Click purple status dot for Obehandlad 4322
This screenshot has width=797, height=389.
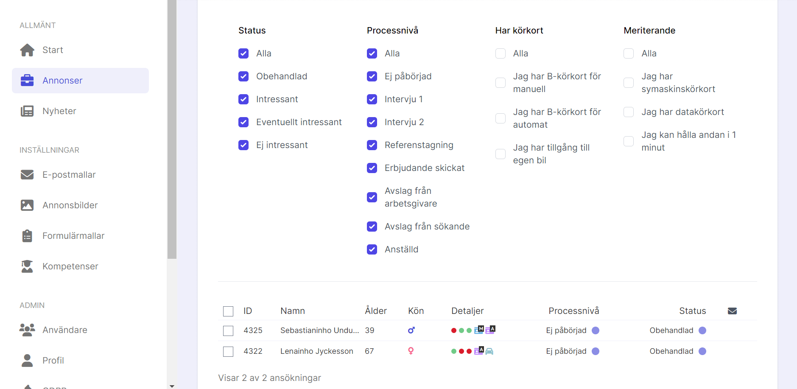pos(702,351)
